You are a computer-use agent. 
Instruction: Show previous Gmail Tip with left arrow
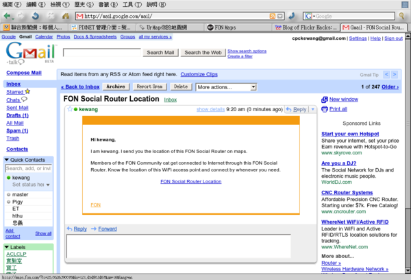click(386, 75)
